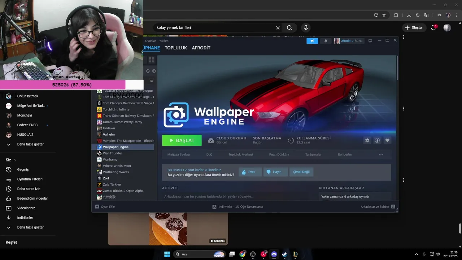Open Puan Dükkânı tab
462x260 pixels.
tap(279, 155)
